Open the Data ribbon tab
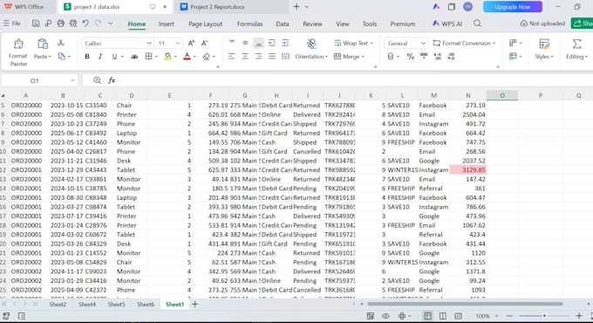Image resolution: width=593 pixels, height=323 pixels. click(x=283, y=24)
